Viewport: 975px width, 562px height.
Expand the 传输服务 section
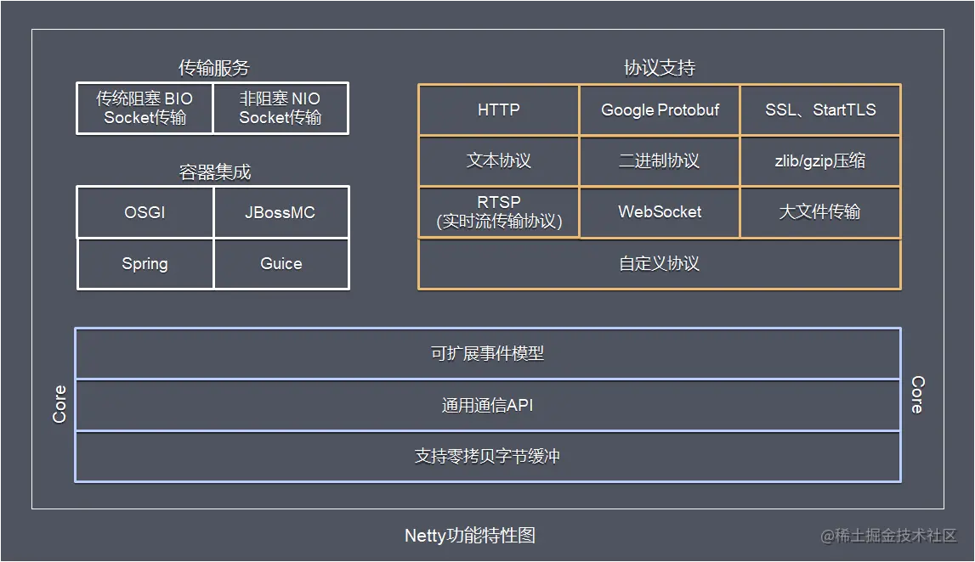point(213,67)
